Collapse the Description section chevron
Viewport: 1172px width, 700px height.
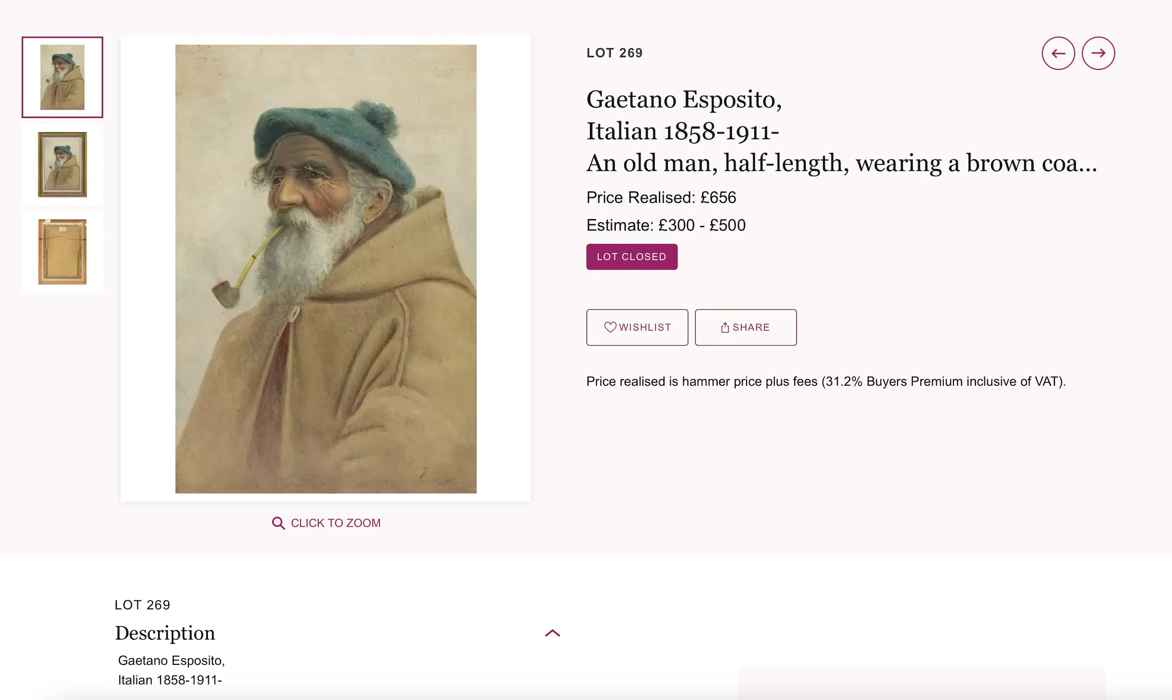(552, 633)
